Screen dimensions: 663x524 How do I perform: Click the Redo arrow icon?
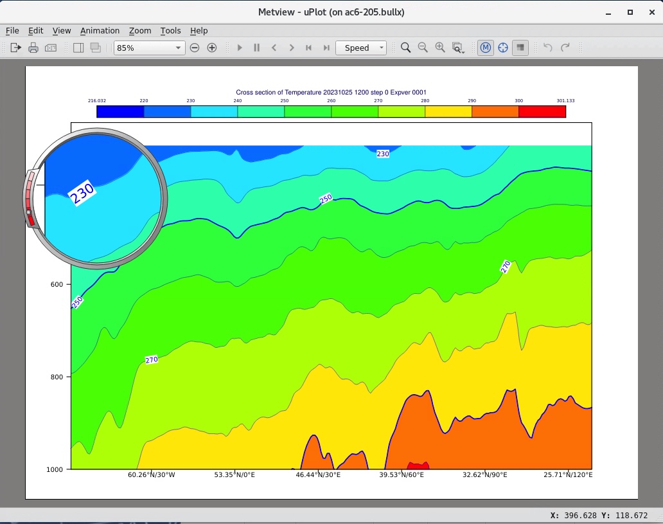[x=565, y=48]
